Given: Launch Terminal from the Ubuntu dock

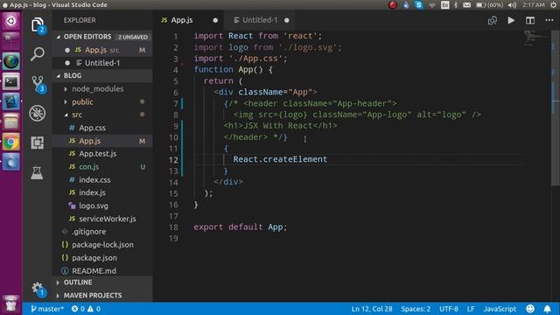Looking at the screenshot, I should coord(11,82).
